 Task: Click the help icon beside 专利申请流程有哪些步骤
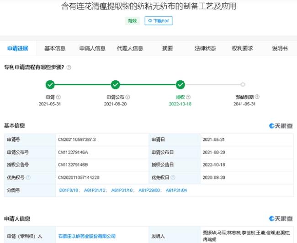click(x=69, y=67)
